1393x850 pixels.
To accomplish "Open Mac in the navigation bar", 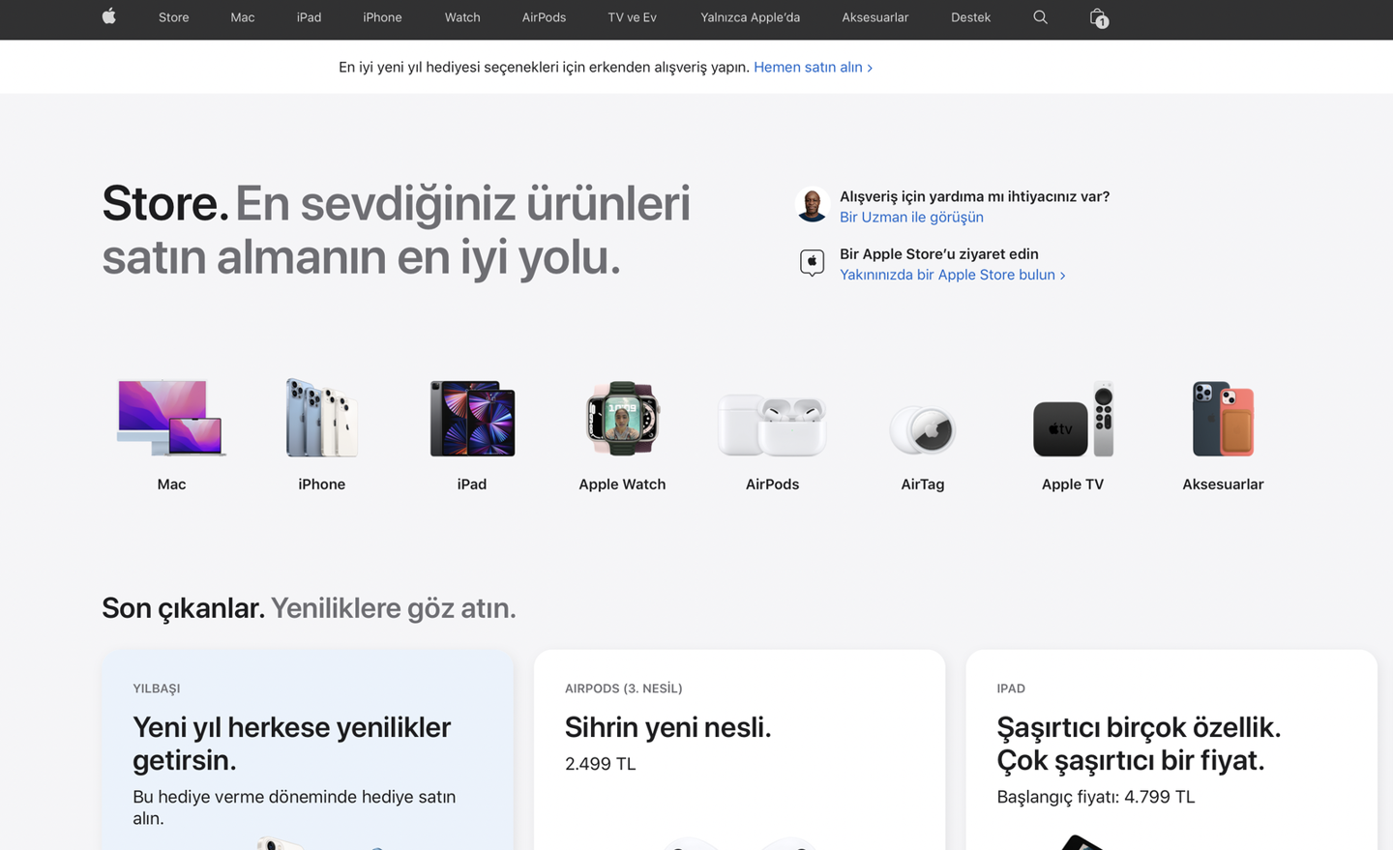I will tap(243, 17).
